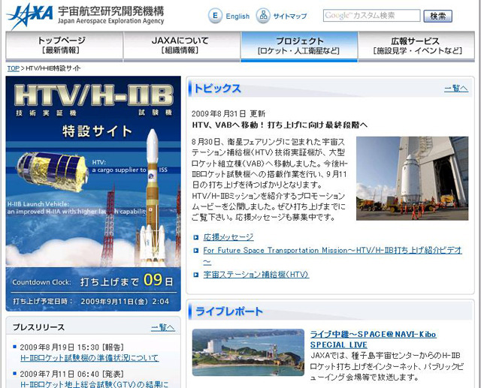Click the トピックス section heading
This screenshot has height=388, width=481.
click(217, 89)
